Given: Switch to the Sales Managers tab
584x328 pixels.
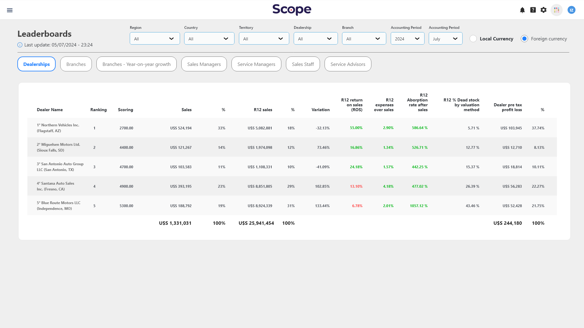Looking at the screenshot, I should [204, 64].
